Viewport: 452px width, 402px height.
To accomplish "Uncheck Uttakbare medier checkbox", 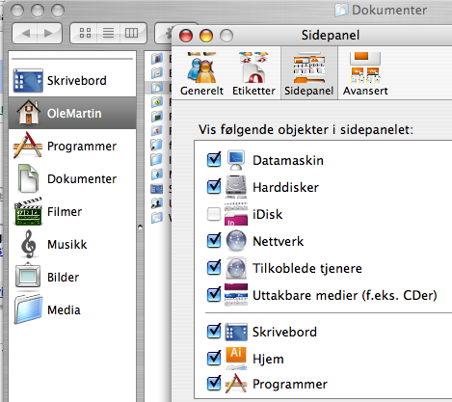I will tap(214, 295).
